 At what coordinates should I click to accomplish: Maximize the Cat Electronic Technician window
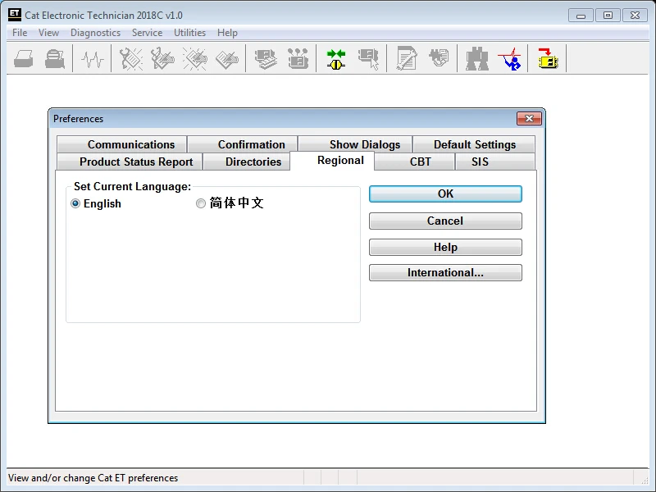pyautogui.click(x=608, y=16)
